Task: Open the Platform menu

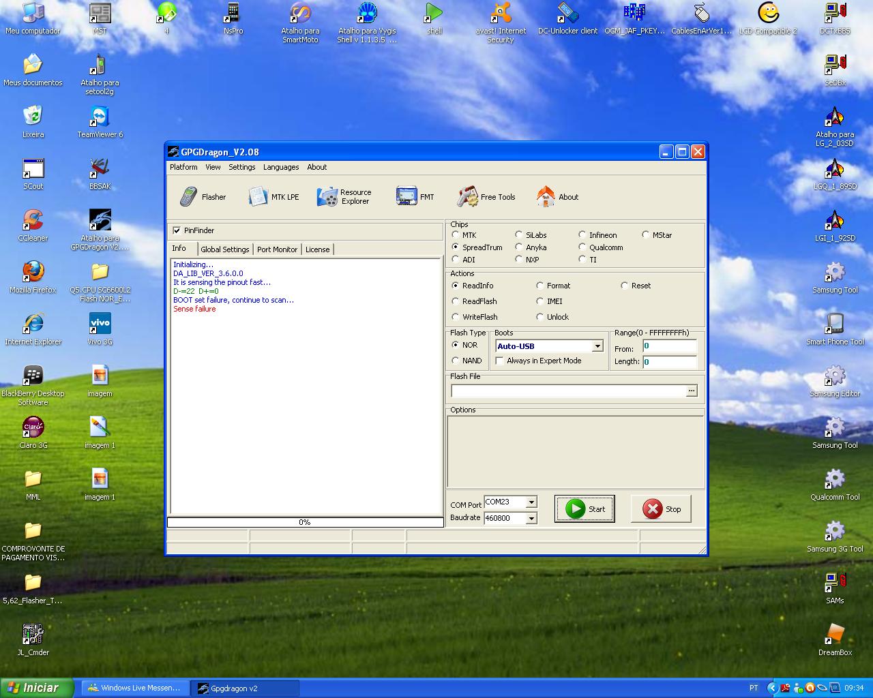Action: click(183, 167)
